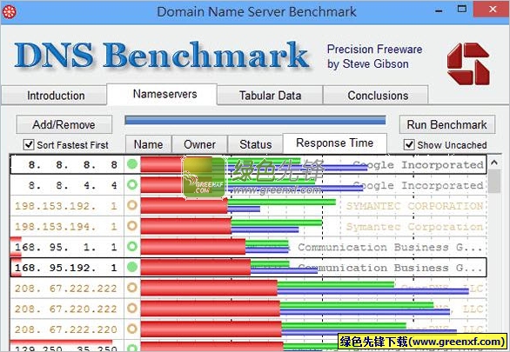Select the 8.8.8.8 server row
The width and height of the screenshot is (510, 352).
click(249, 164)
